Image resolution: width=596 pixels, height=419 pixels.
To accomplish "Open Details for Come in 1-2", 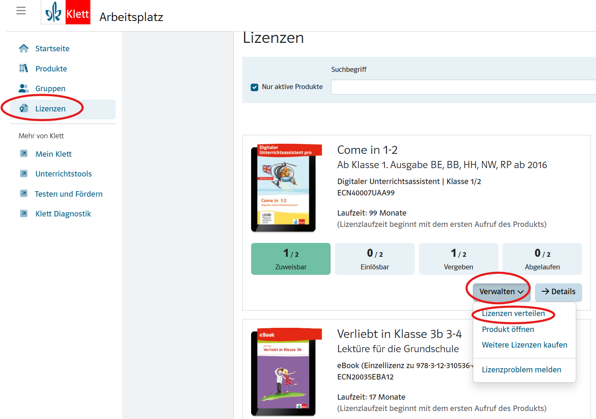I will 558,292.
